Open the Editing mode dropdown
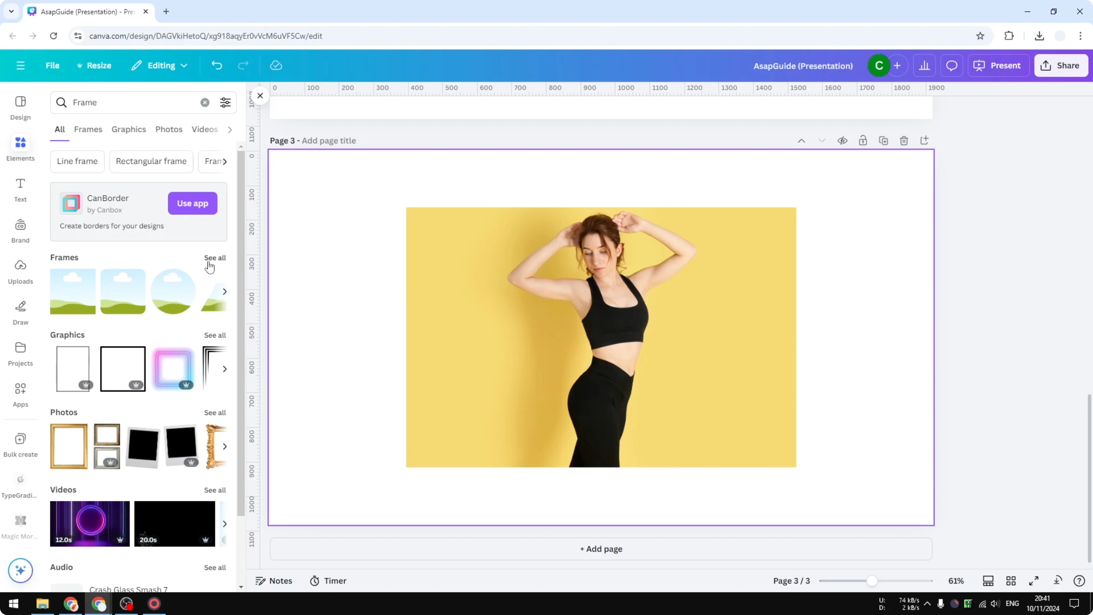This screenshot has width=1093, height=615. [x=159, y=65]
